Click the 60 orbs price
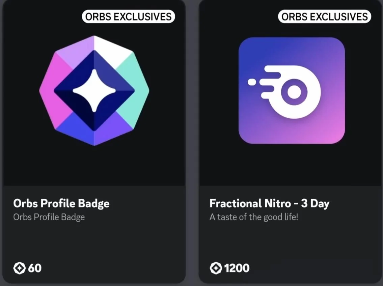383x286 pixels. [35, 268]
